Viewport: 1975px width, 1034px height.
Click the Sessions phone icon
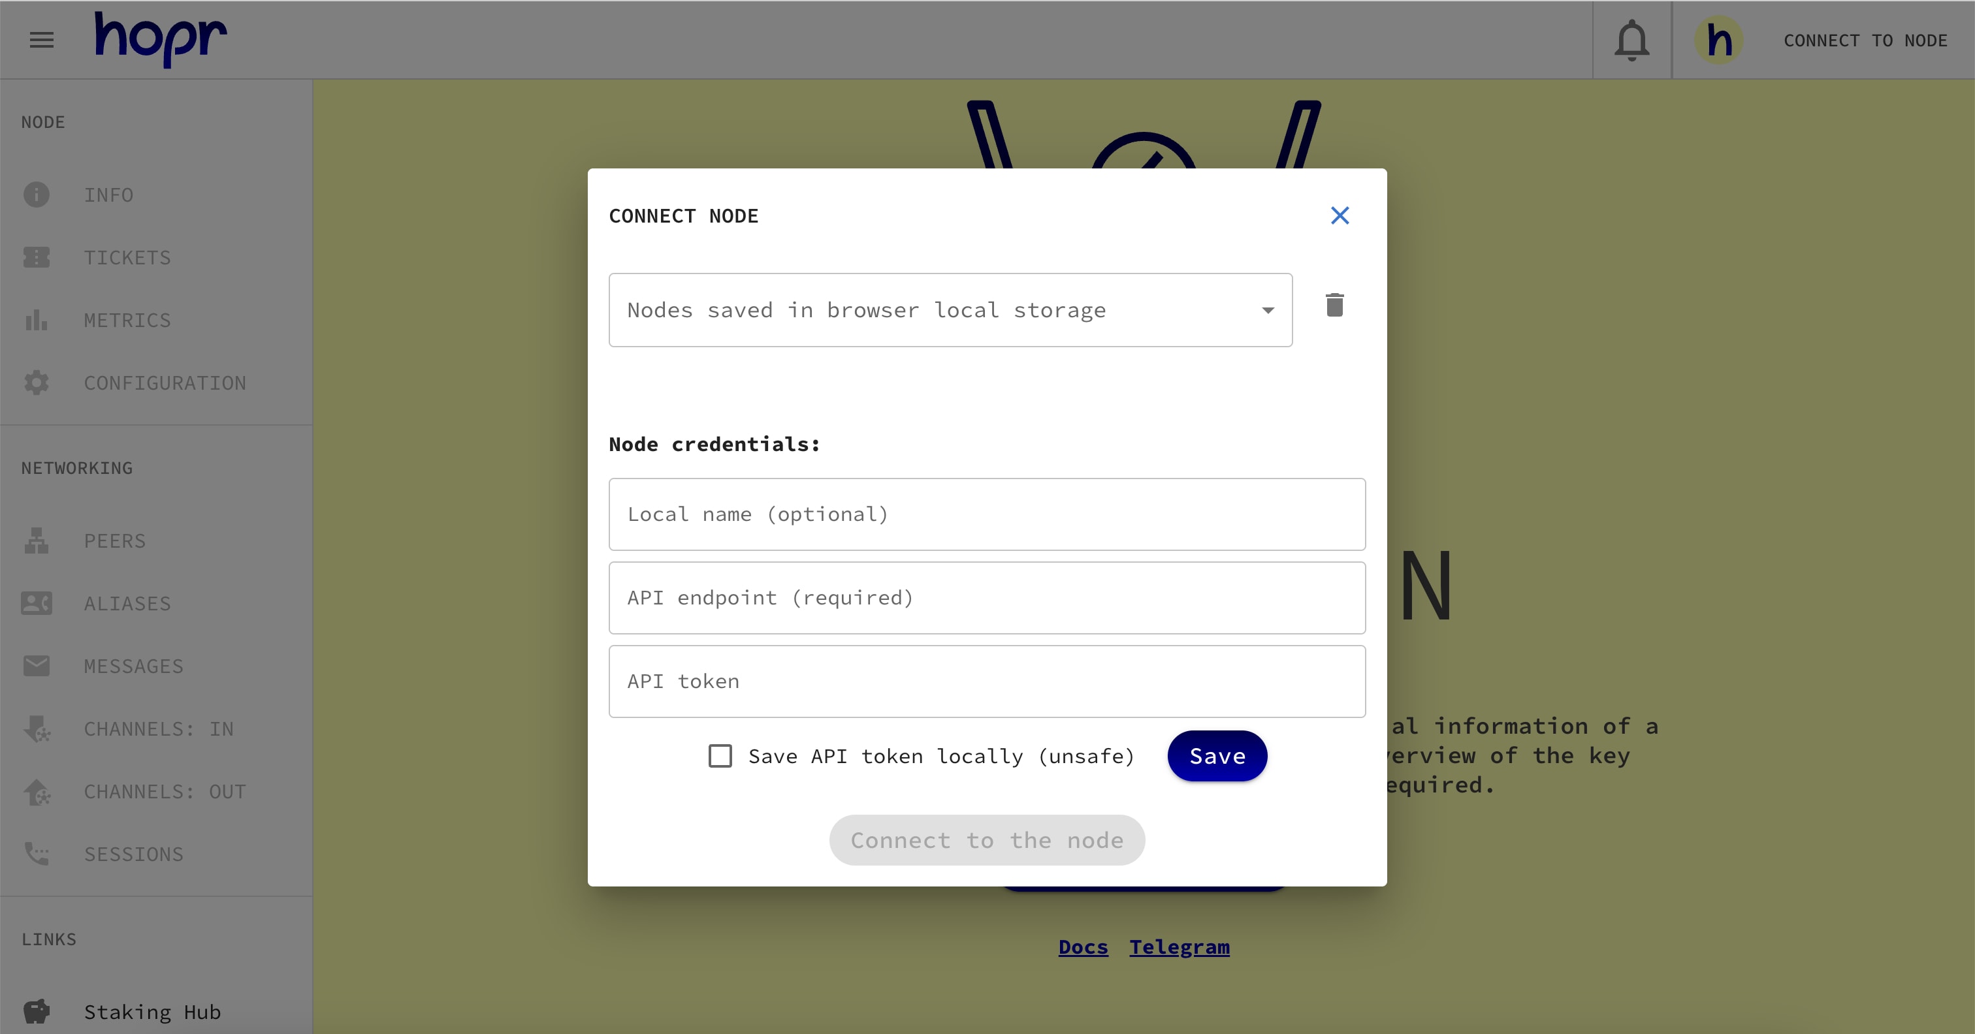point(36,854)
